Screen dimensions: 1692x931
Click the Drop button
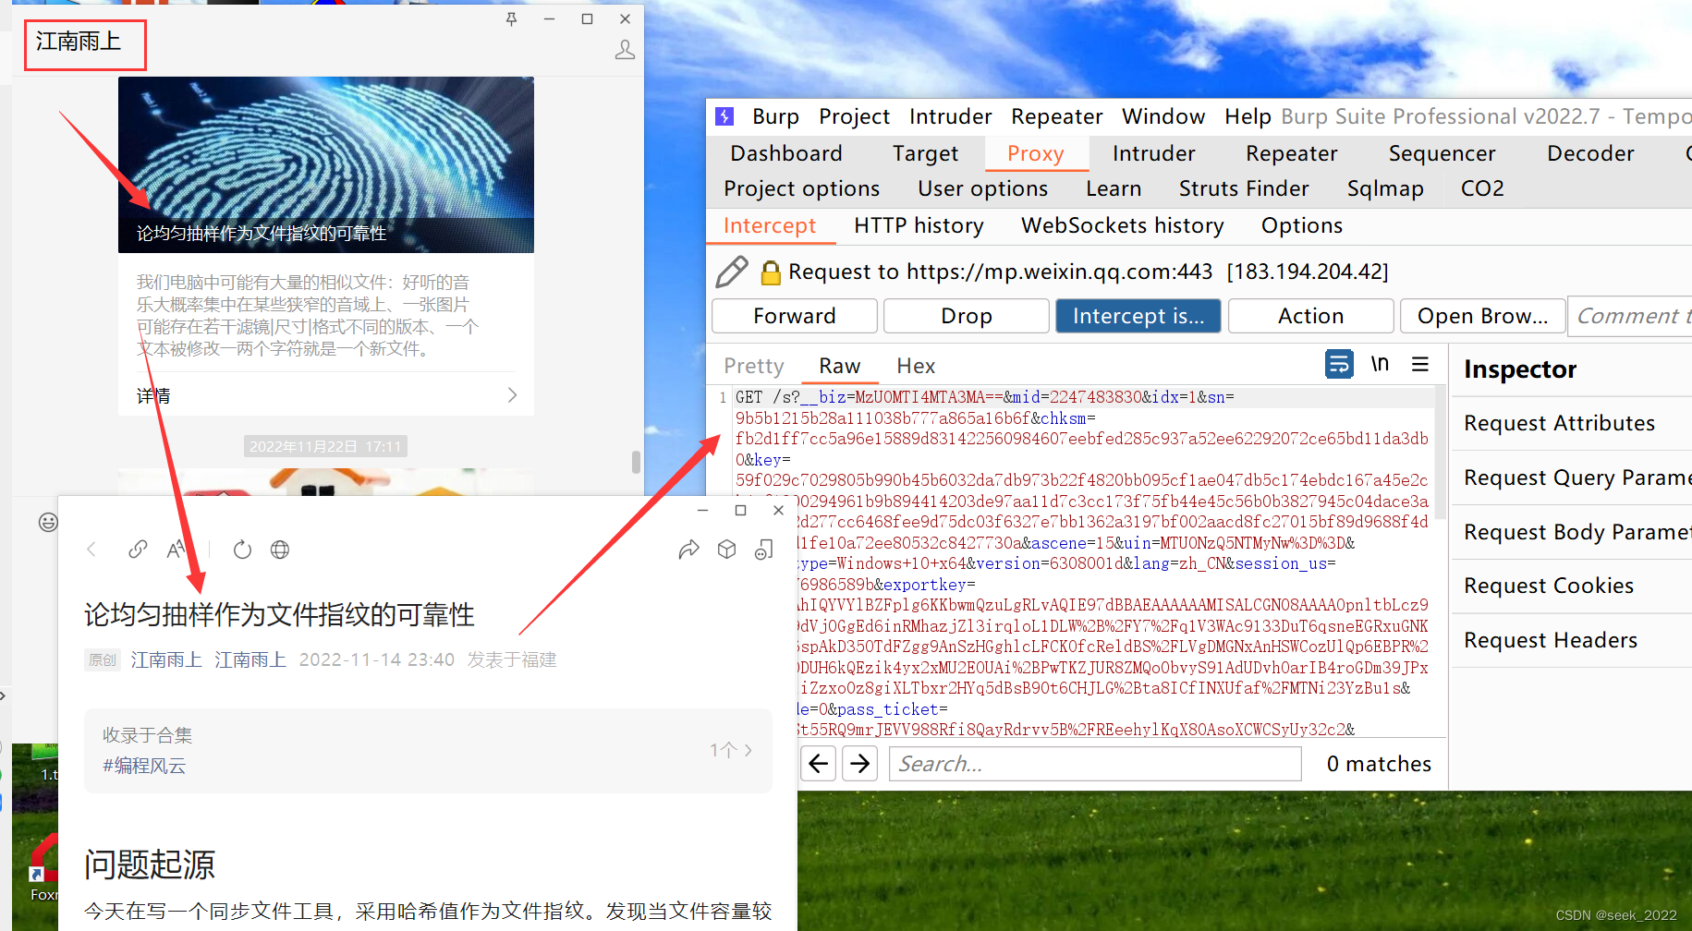(x=967, y=316)
